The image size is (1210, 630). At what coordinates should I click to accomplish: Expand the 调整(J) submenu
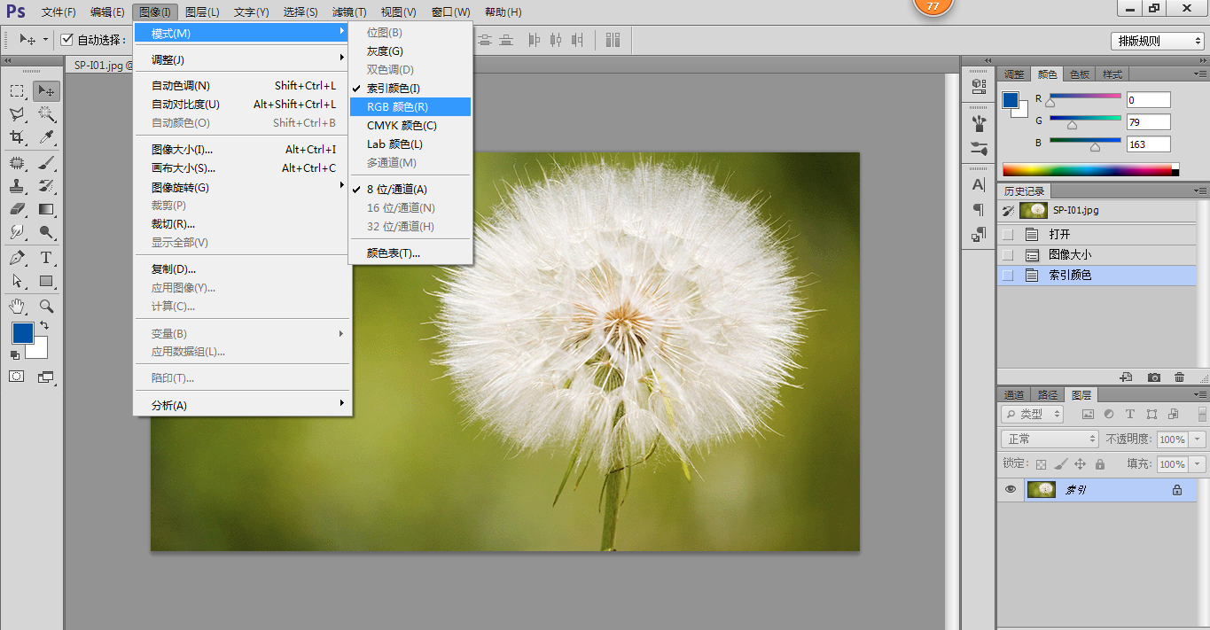point(243,59)
